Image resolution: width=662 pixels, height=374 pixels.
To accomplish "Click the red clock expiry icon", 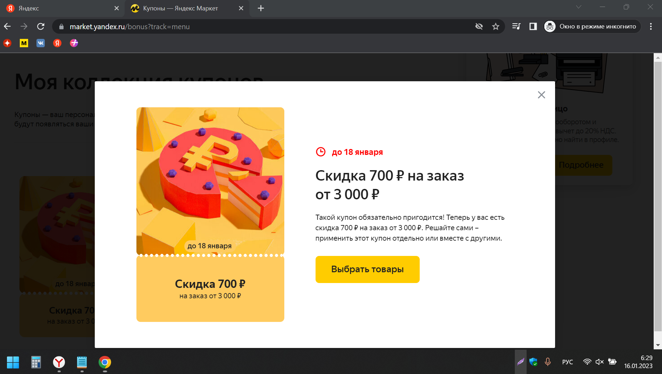I will tap(320, 152).
